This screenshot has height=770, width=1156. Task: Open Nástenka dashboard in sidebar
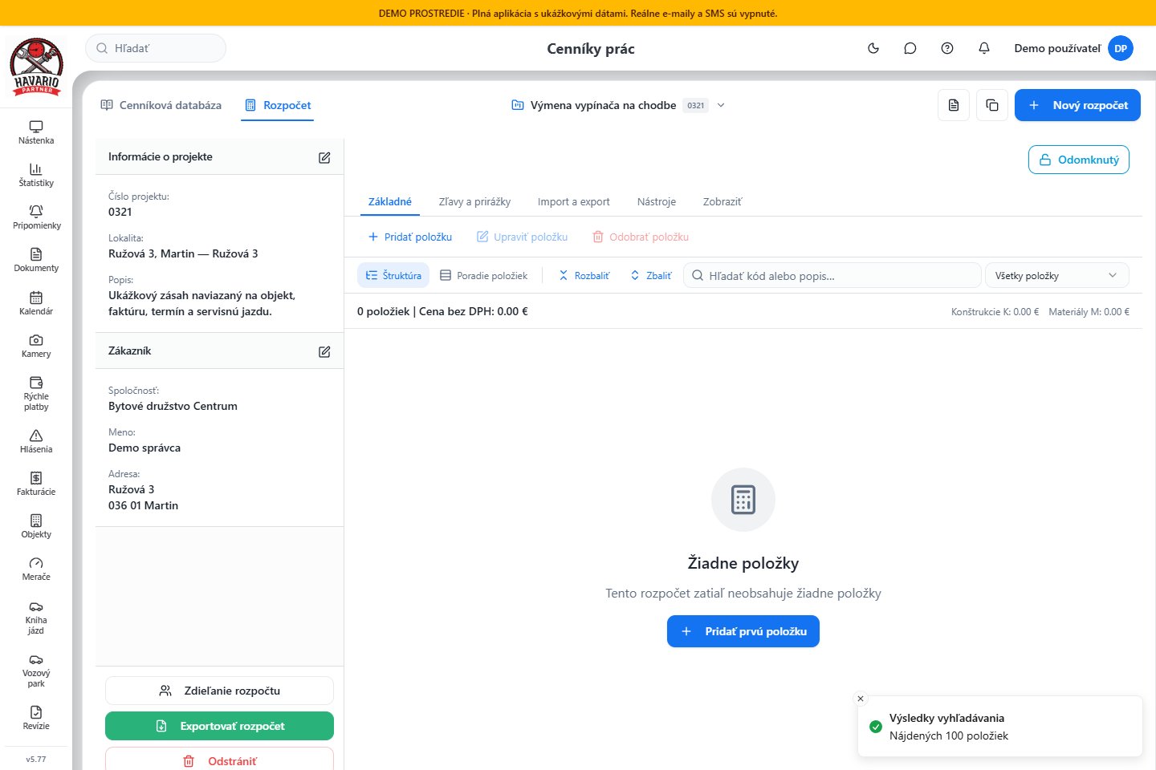36,132
